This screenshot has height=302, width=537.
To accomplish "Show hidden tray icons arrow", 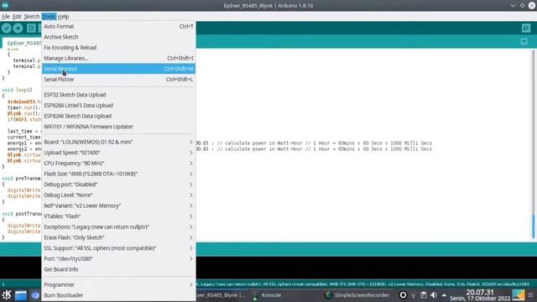I will pos(444,295).
